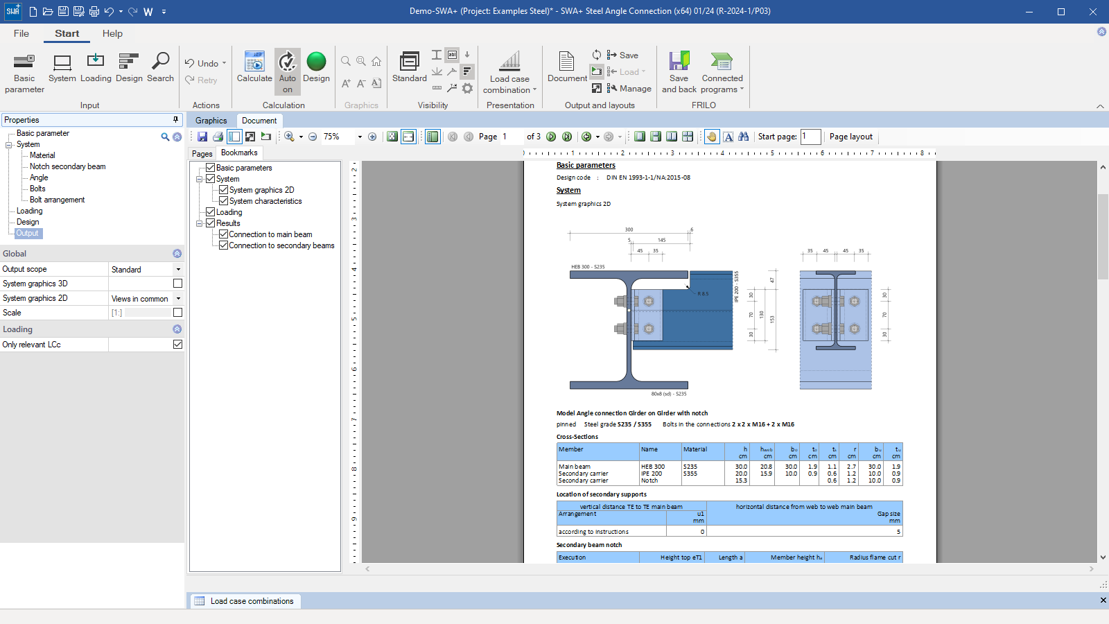Click the binoculars find icon

coord(744,137)
